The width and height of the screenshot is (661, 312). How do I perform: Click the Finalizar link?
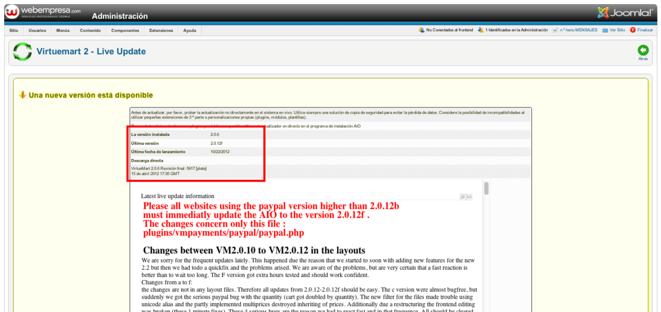click(645, 30)
